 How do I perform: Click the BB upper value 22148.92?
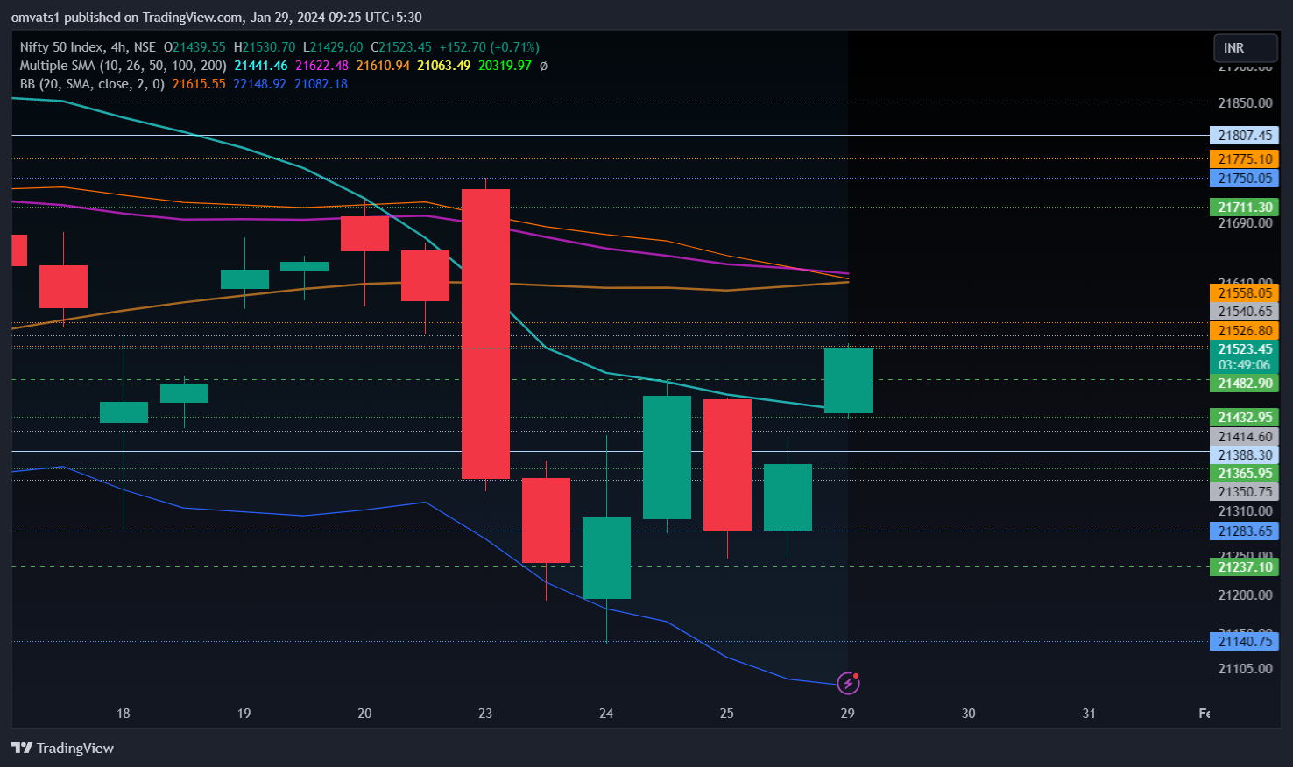tap(260, 84)
